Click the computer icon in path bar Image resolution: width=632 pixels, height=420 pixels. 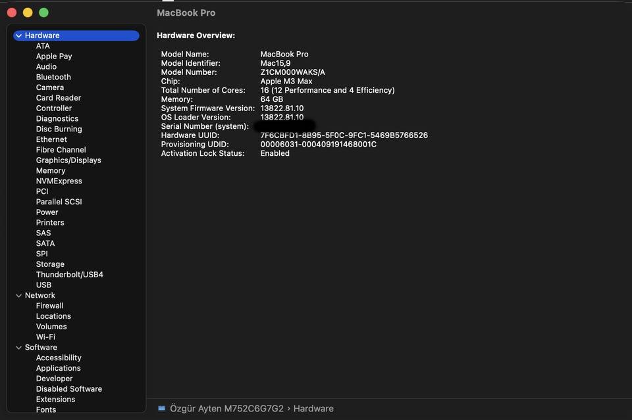point(162,408)
